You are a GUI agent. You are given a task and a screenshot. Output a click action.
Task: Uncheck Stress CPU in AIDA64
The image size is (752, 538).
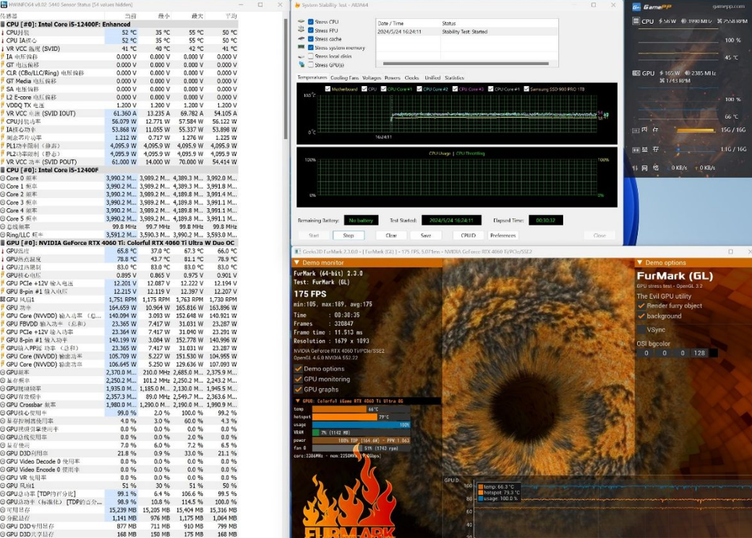tap(311, 22)
